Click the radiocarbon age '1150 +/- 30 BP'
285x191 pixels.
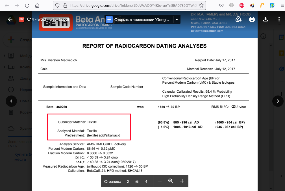click(169, 107)
